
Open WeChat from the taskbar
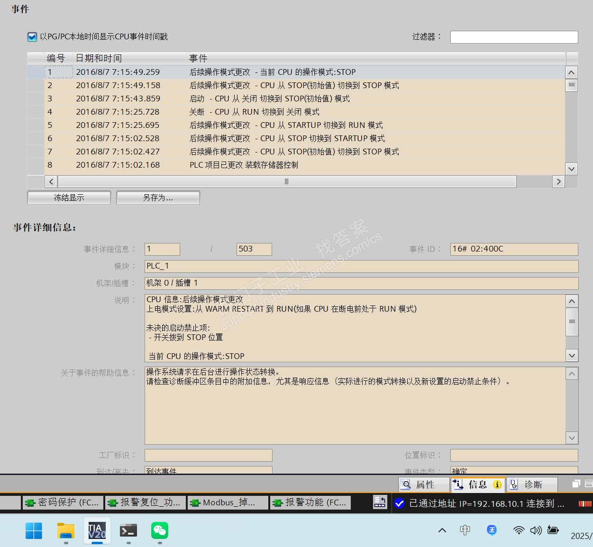160,531
